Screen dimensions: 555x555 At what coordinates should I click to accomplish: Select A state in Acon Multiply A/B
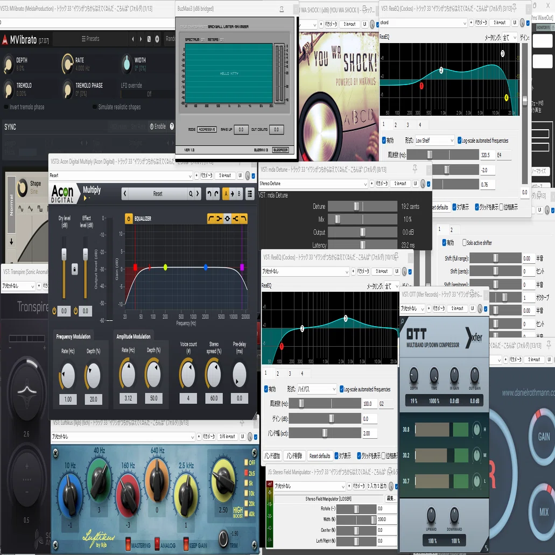(226, 194)
